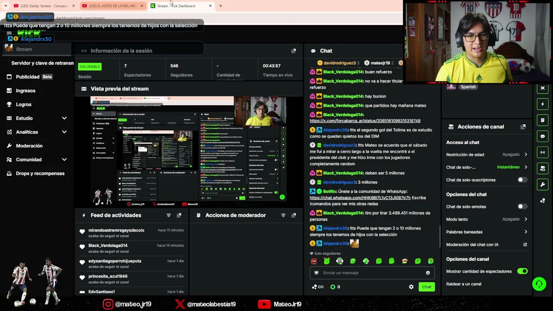Open the x.com forcabarca_ar status link
Screen dimensions: 553x311
tap(365, 121)
